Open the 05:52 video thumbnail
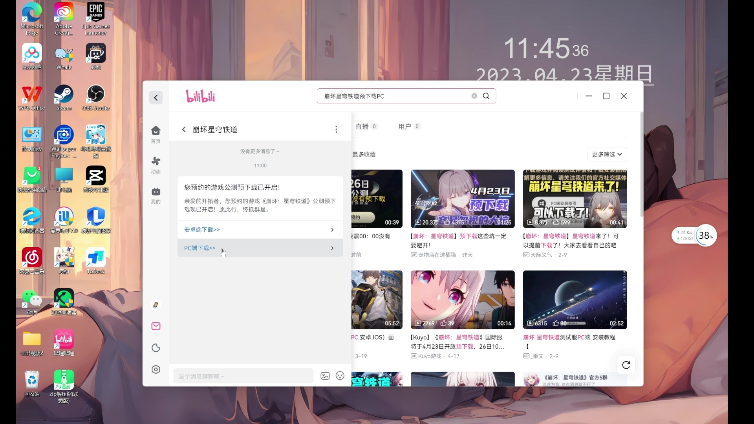This screenshot has height=424, width=754. tap(377, 300)
